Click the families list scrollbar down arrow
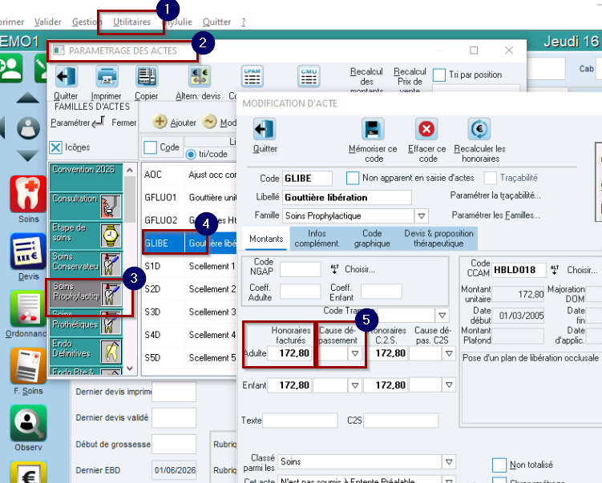 [130, 368]
